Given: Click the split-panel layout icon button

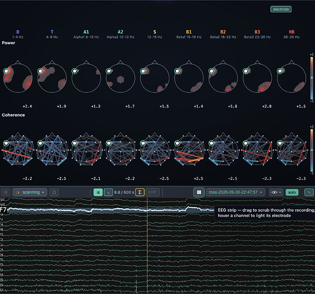Looking at the screenshot, I should (199, 192).
